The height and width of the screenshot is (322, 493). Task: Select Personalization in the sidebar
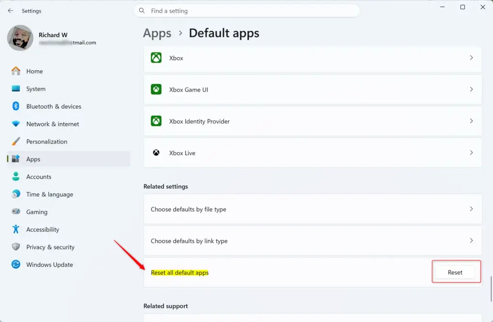coord(68,142)
